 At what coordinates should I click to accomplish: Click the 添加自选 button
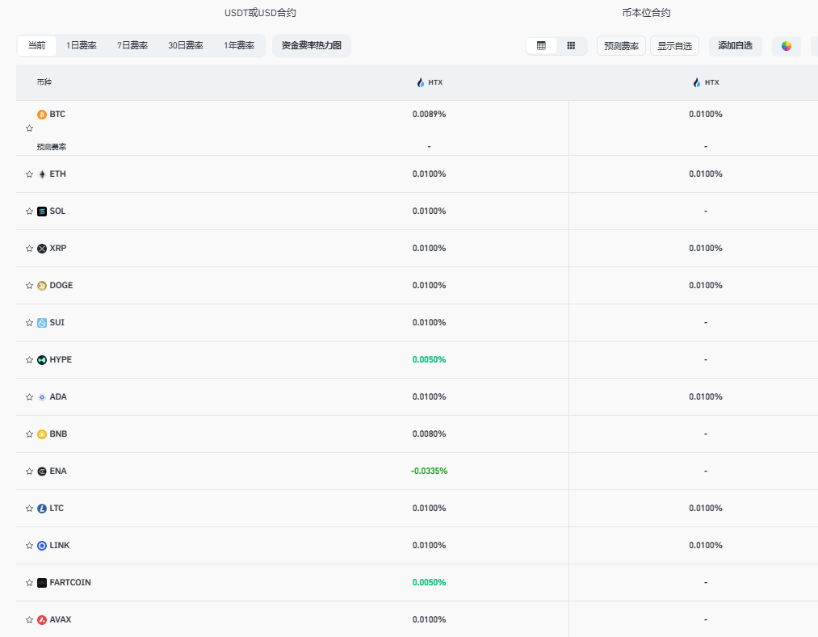[x=735, y=46]
